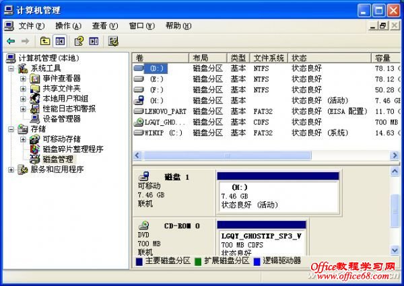Sort by the 卷 column header
Image resolution: width=404 pixels, height=286 pixels.
click(160, 58)
